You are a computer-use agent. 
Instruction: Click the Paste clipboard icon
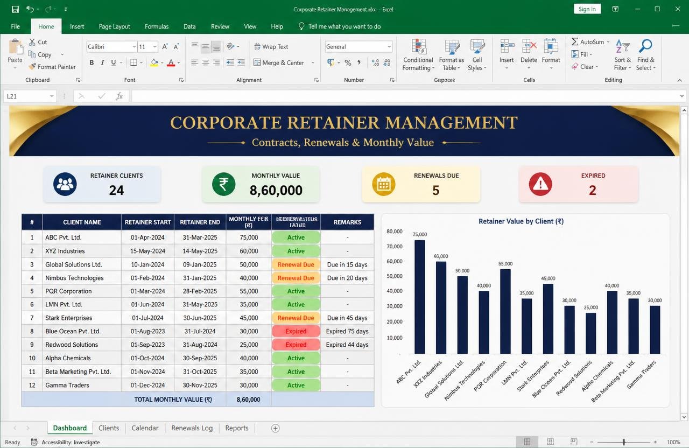point(15,47)
